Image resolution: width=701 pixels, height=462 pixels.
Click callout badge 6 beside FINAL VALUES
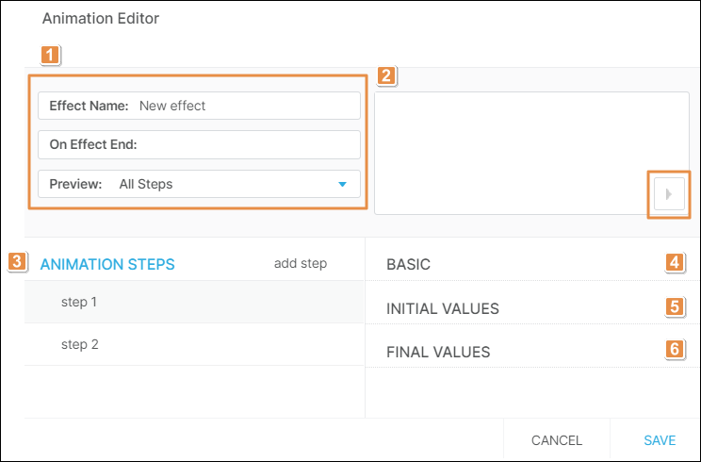674,350
